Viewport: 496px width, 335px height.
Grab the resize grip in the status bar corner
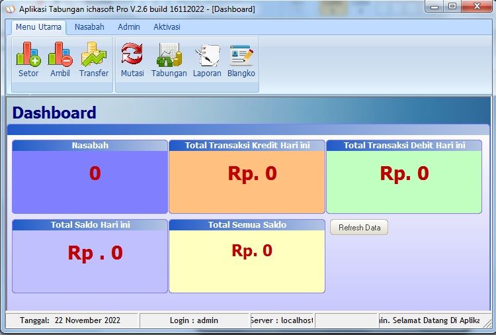[x=487, y=322]
